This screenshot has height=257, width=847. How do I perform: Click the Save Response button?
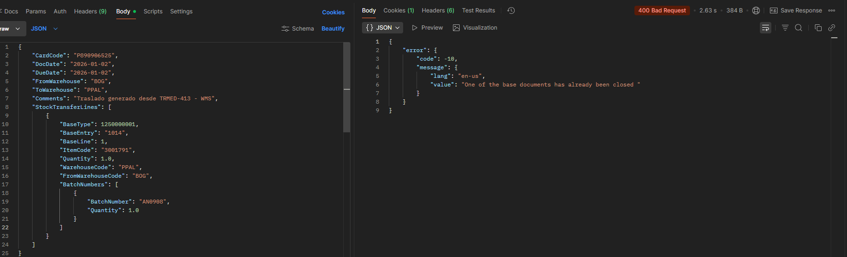(x=796, y=11)
